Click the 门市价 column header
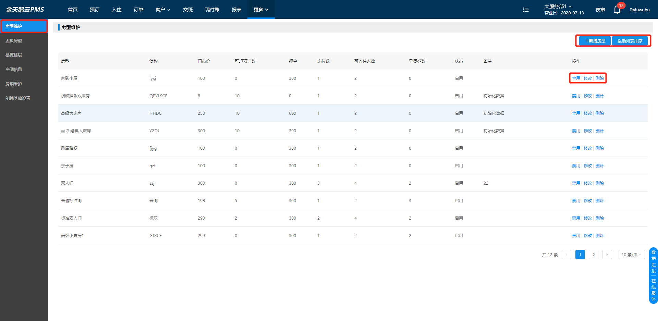658x321 pixels. [x=204, y=61]
